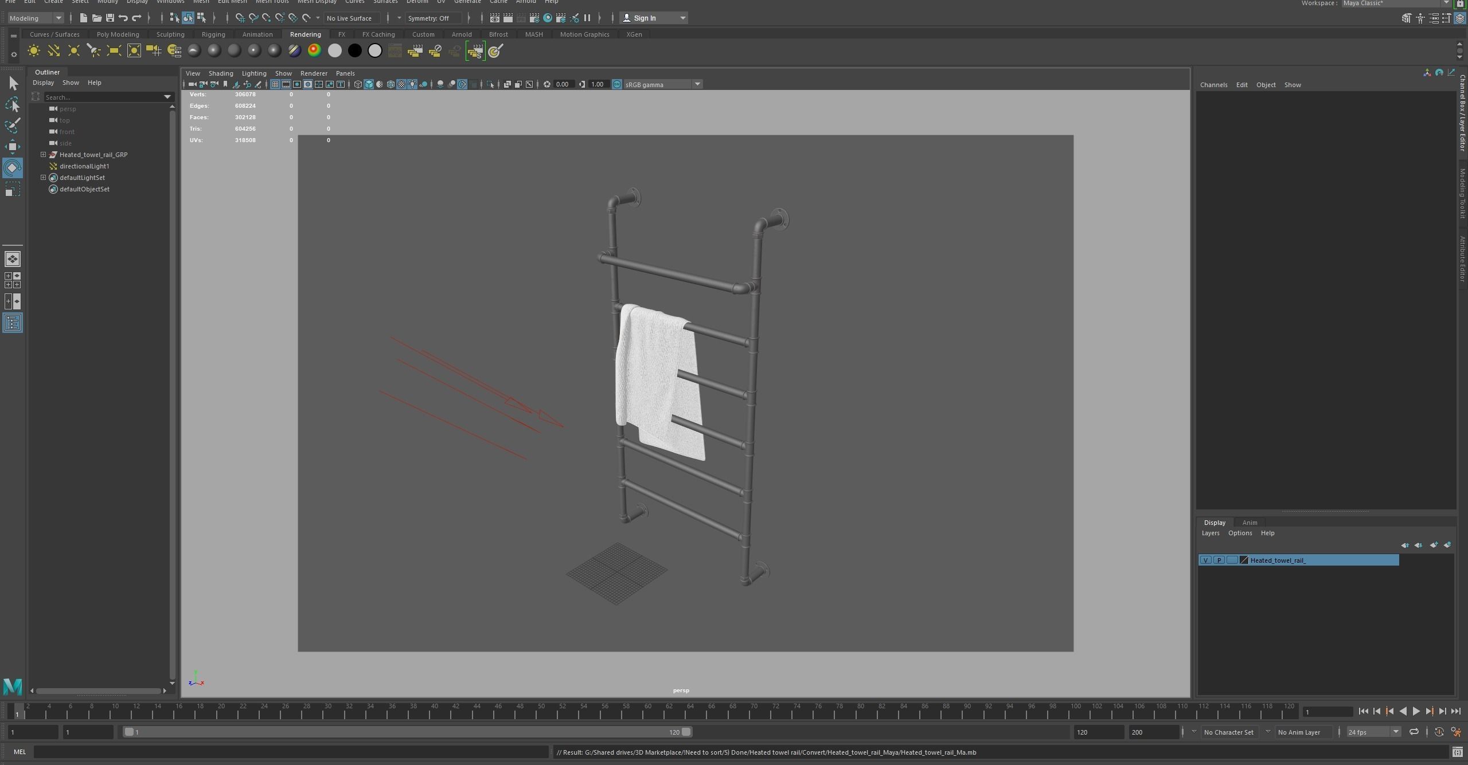The height and width of the screenshot is (765, 1468).
Task: Toggle playback P box of Heated_towel_rail_ layer
Action: (1219, 560)
